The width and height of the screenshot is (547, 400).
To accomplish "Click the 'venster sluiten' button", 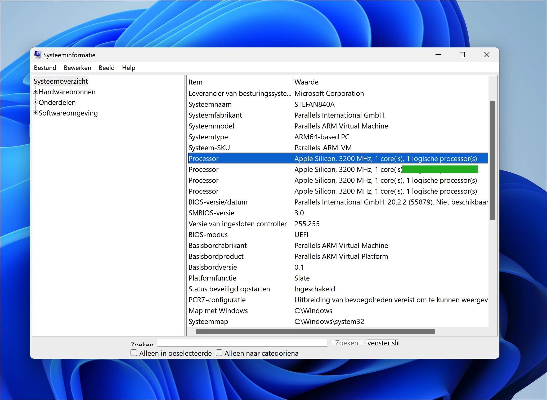I will (x=382, y=343).
